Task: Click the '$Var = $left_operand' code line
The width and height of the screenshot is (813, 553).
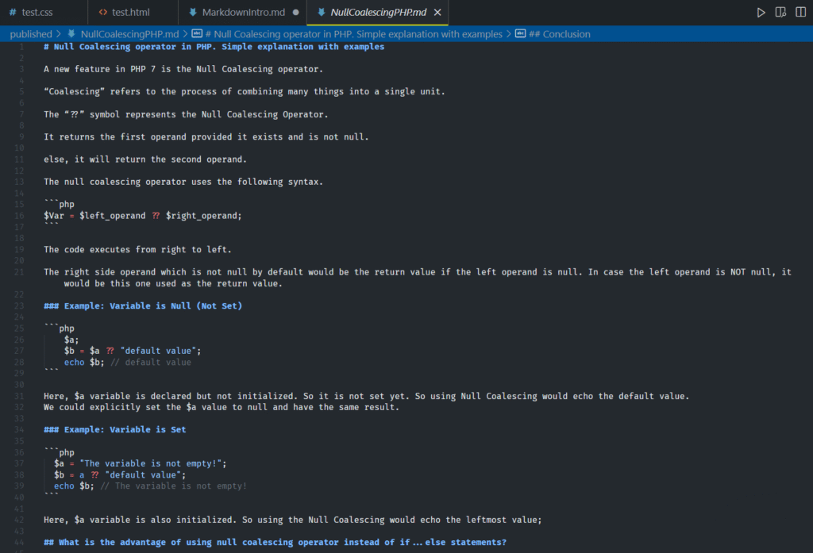Action: click(x=142, y=216)
